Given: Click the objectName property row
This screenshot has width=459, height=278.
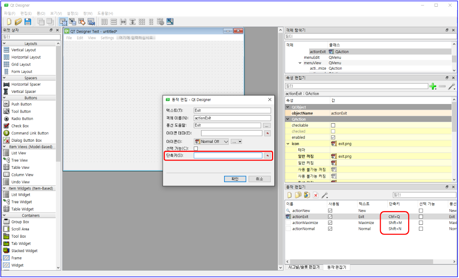Looking at the screenshot, I should [368, 113].
